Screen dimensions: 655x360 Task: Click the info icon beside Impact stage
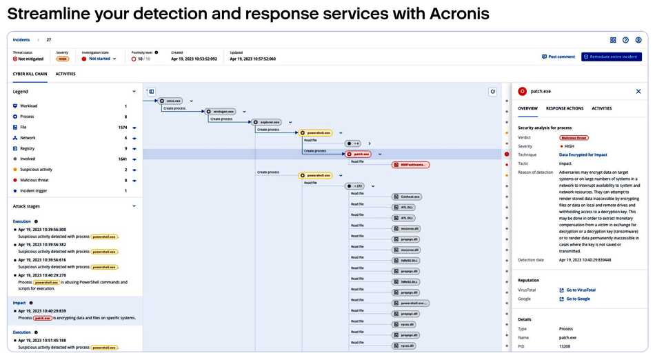[31, 303]
